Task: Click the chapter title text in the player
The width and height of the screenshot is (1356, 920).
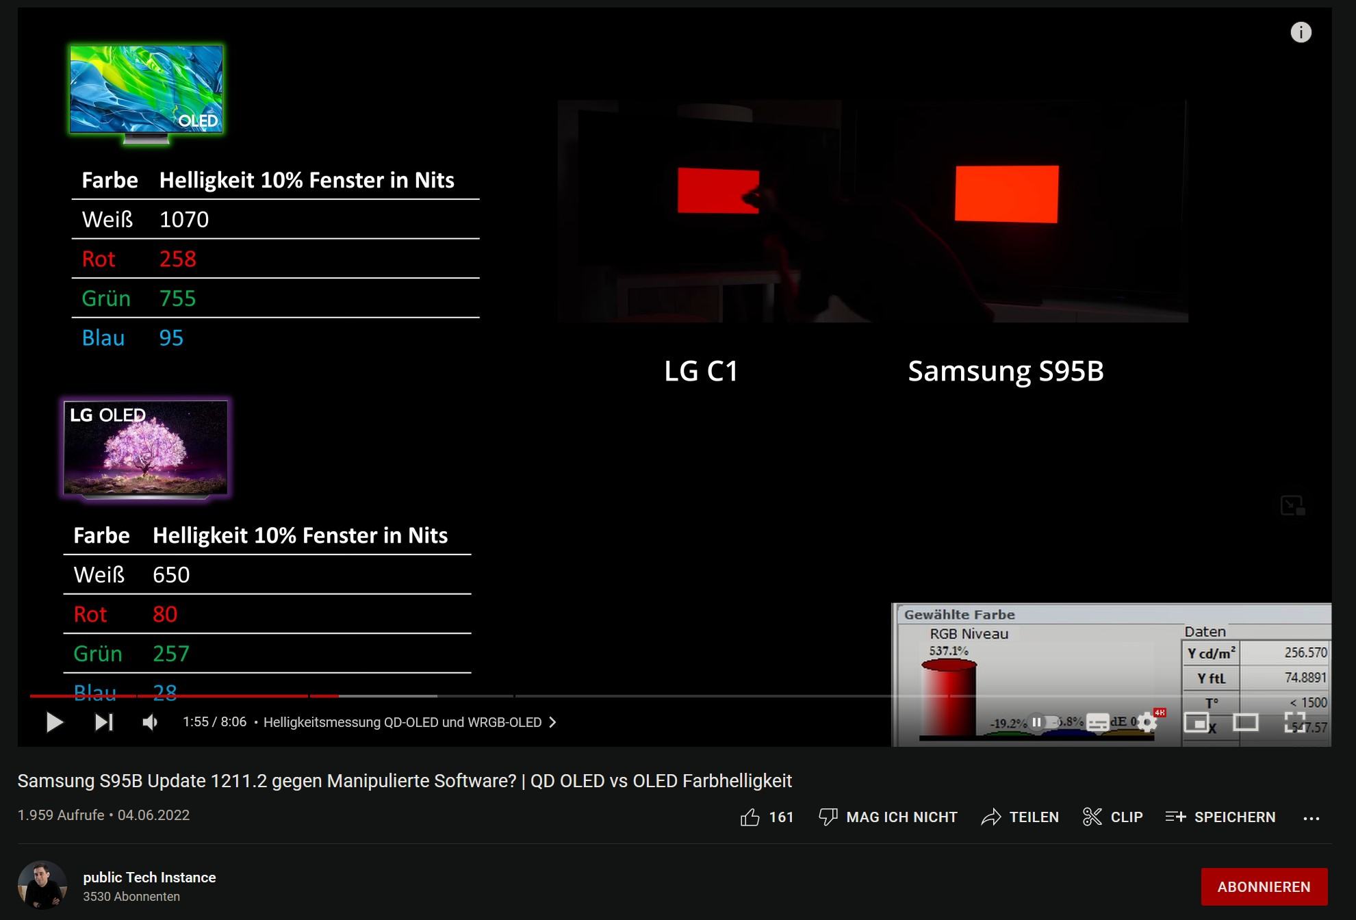Action: (402, 722)
